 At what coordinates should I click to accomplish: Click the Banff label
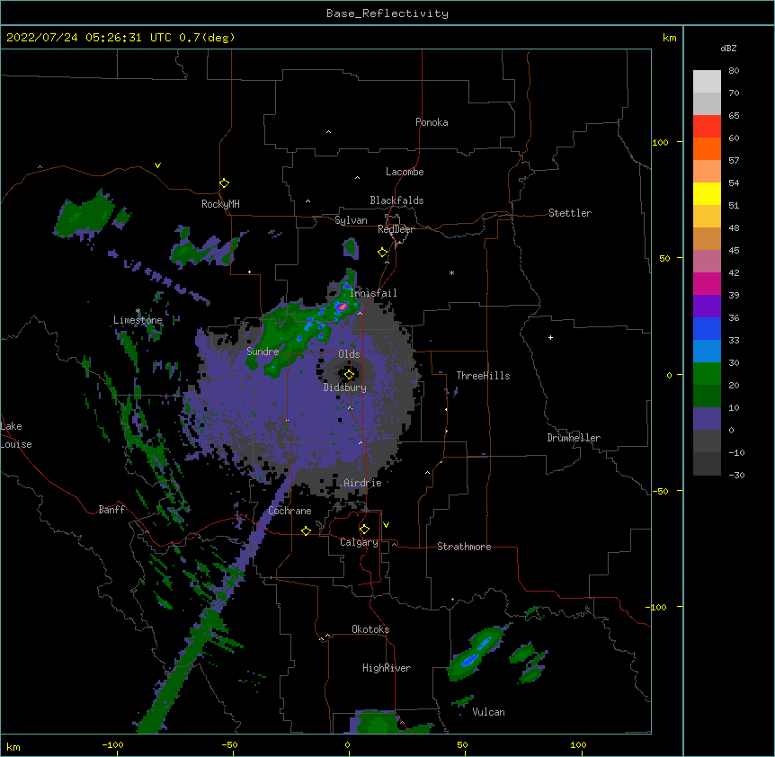coord(111,510)
